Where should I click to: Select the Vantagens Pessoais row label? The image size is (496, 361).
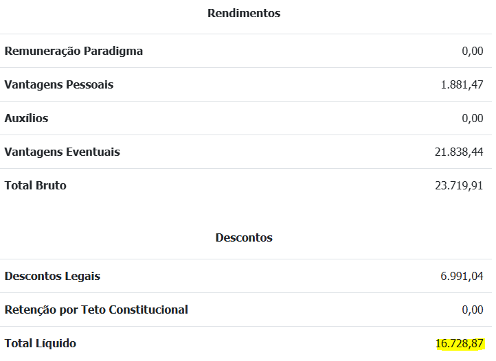(x=59, y=84)
